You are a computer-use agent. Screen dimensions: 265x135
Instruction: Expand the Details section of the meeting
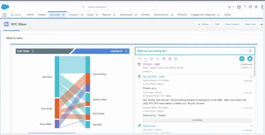pyautogui.click(x=147, y=71)
